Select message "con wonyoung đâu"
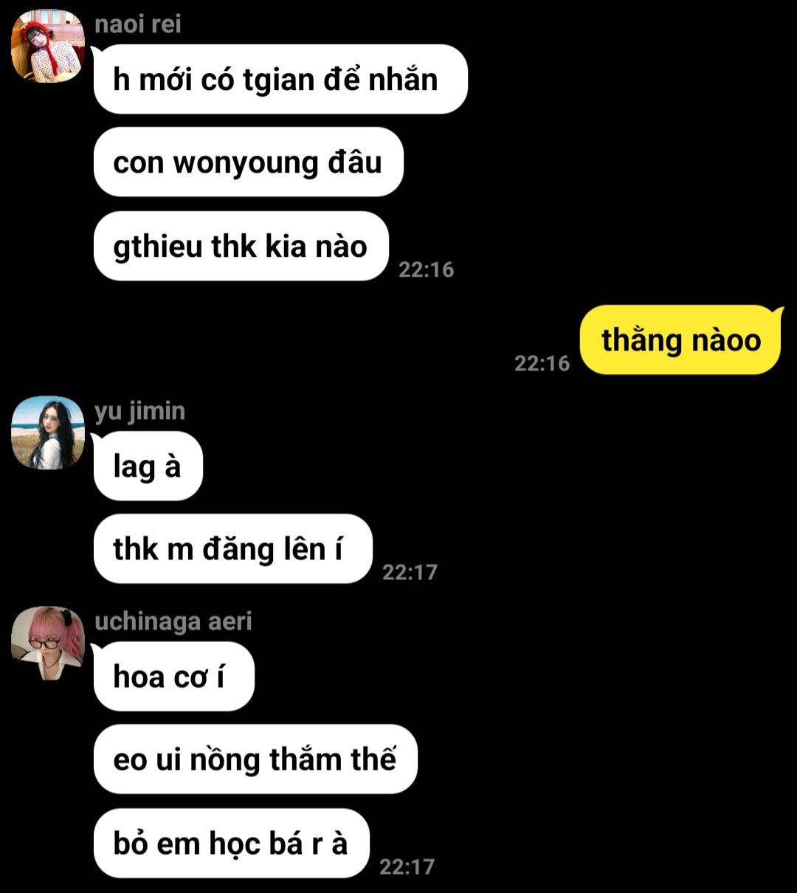Viewport: 797px width, 893px height. pos(249,162)
